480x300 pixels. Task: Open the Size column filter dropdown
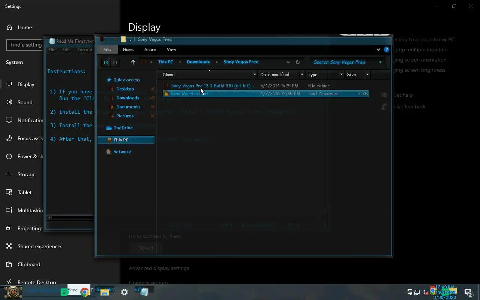[x=367, y=75]
